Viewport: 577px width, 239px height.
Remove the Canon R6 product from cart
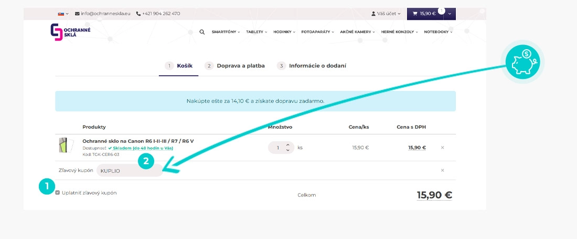pos(442,147)
